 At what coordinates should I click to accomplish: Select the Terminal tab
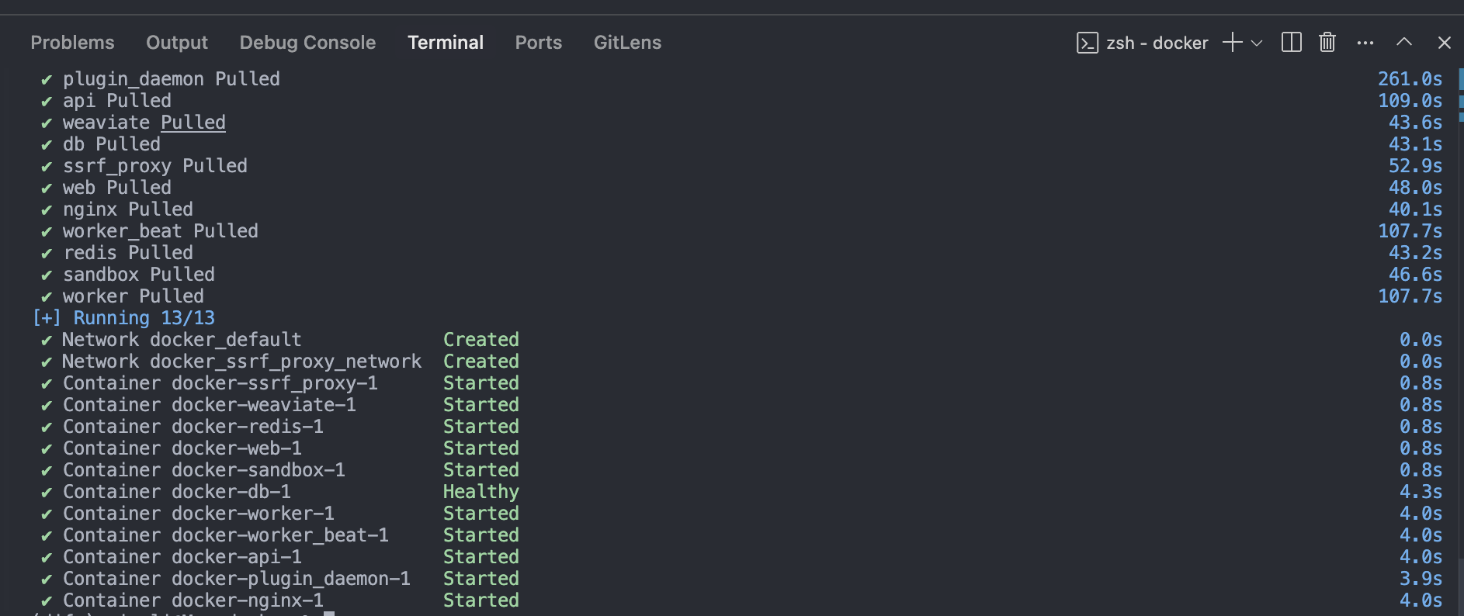tap(446, 43)
